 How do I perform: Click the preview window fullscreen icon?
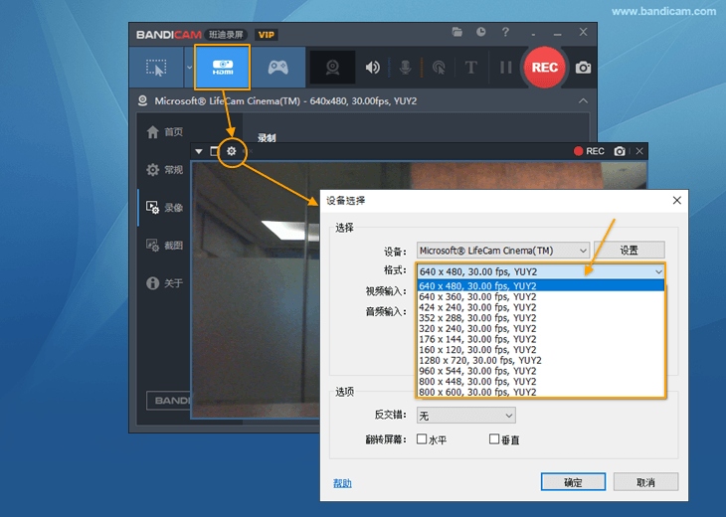coord(214,151)
